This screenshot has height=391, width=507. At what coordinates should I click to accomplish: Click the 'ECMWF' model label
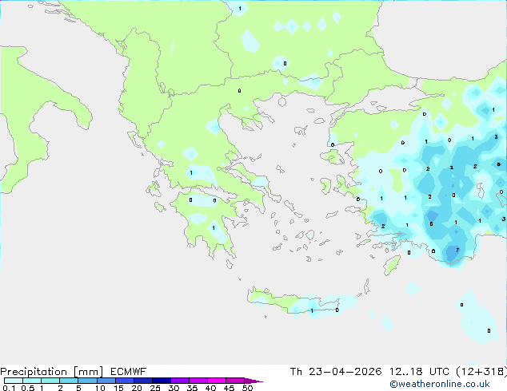129,372
